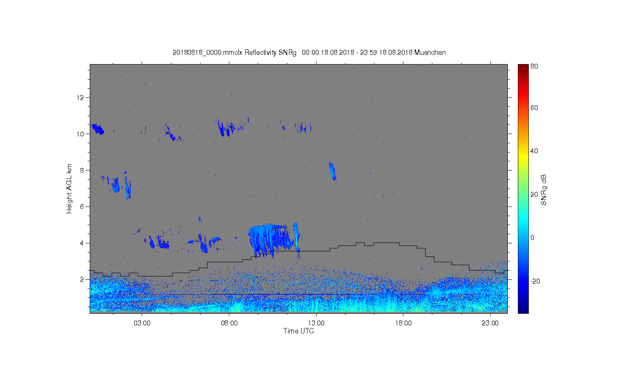Viewport: 629px width, 377px height.
Task: Click the plot title text '20180818_0000.mmclx Reflectivity SNRg'
Action: click(x=234, y=53)
